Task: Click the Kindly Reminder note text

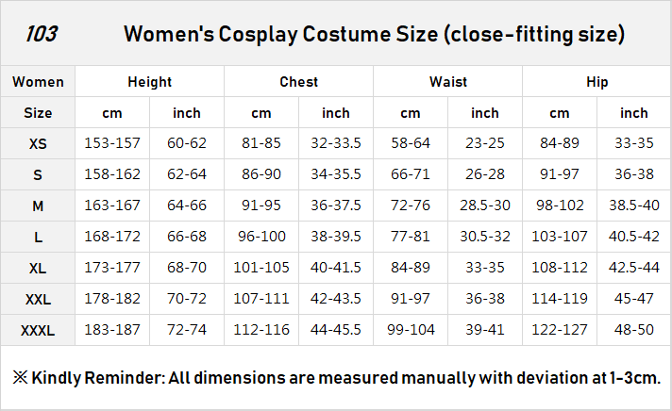Action: [x=336, y=377]
